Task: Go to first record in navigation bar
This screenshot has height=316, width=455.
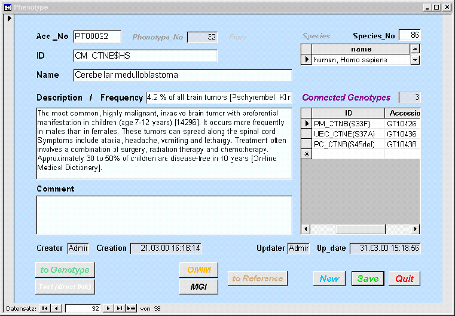Action: 44,308
